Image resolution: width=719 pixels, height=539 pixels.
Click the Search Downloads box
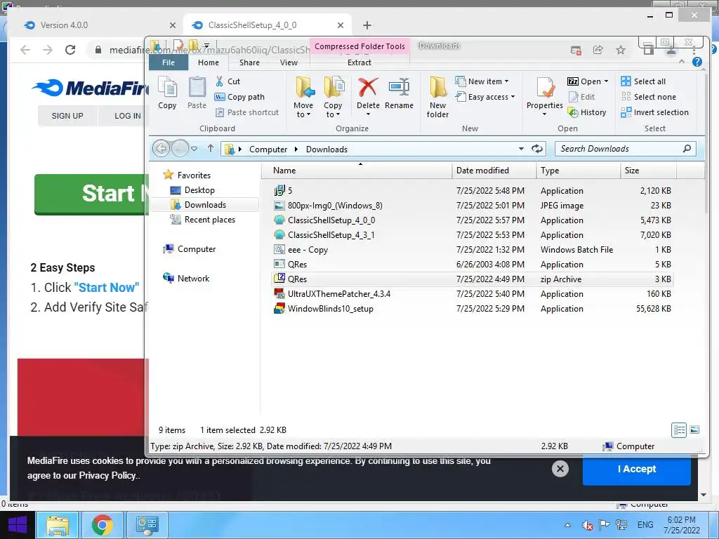626,149
